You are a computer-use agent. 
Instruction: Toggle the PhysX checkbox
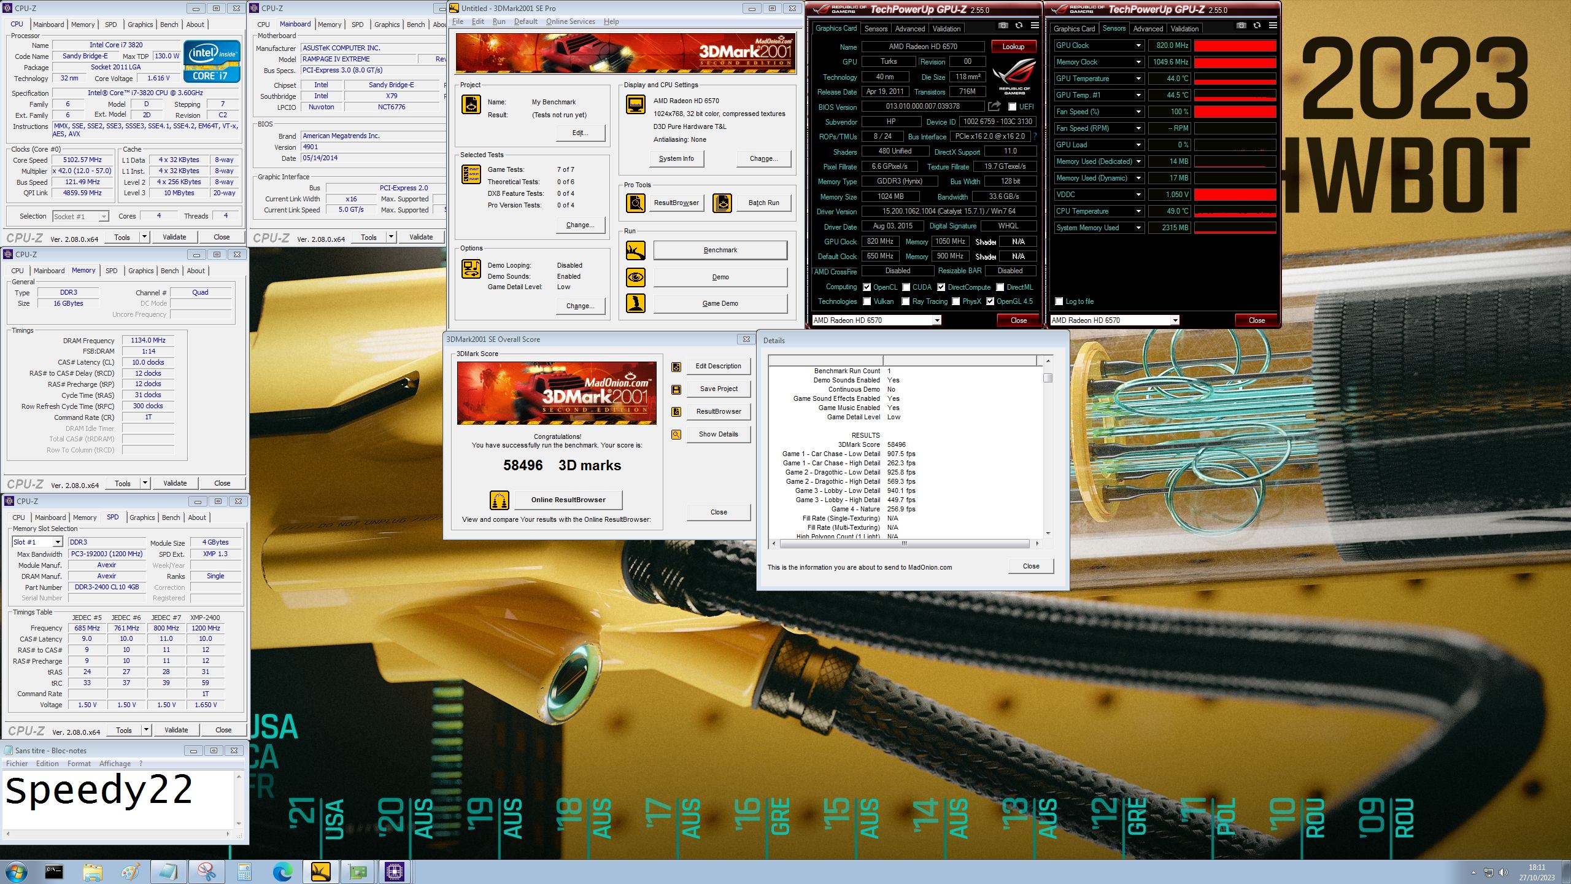(x=955, y=301)
